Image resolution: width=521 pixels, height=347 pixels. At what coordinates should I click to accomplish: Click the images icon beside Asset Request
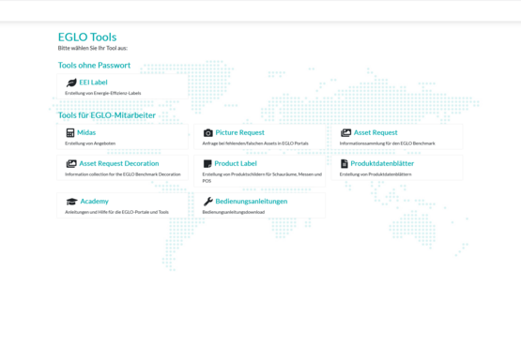tap(345, 133)
